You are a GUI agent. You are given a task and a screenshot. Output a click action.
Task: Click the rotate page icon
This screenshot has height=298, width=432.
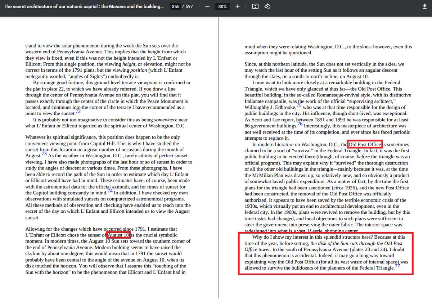tap(267, 6)
